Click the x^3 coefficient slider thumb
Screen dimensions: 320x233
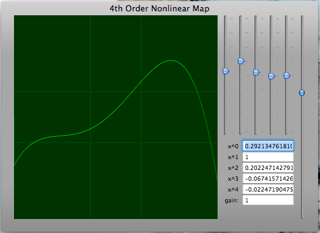272,76
